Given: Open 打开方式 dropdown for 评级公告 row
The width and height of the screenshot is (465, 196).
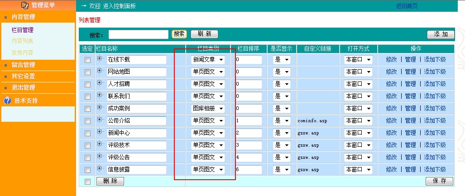Looking at the screenshot, I should pyautogui.click(x=358, y=157).
